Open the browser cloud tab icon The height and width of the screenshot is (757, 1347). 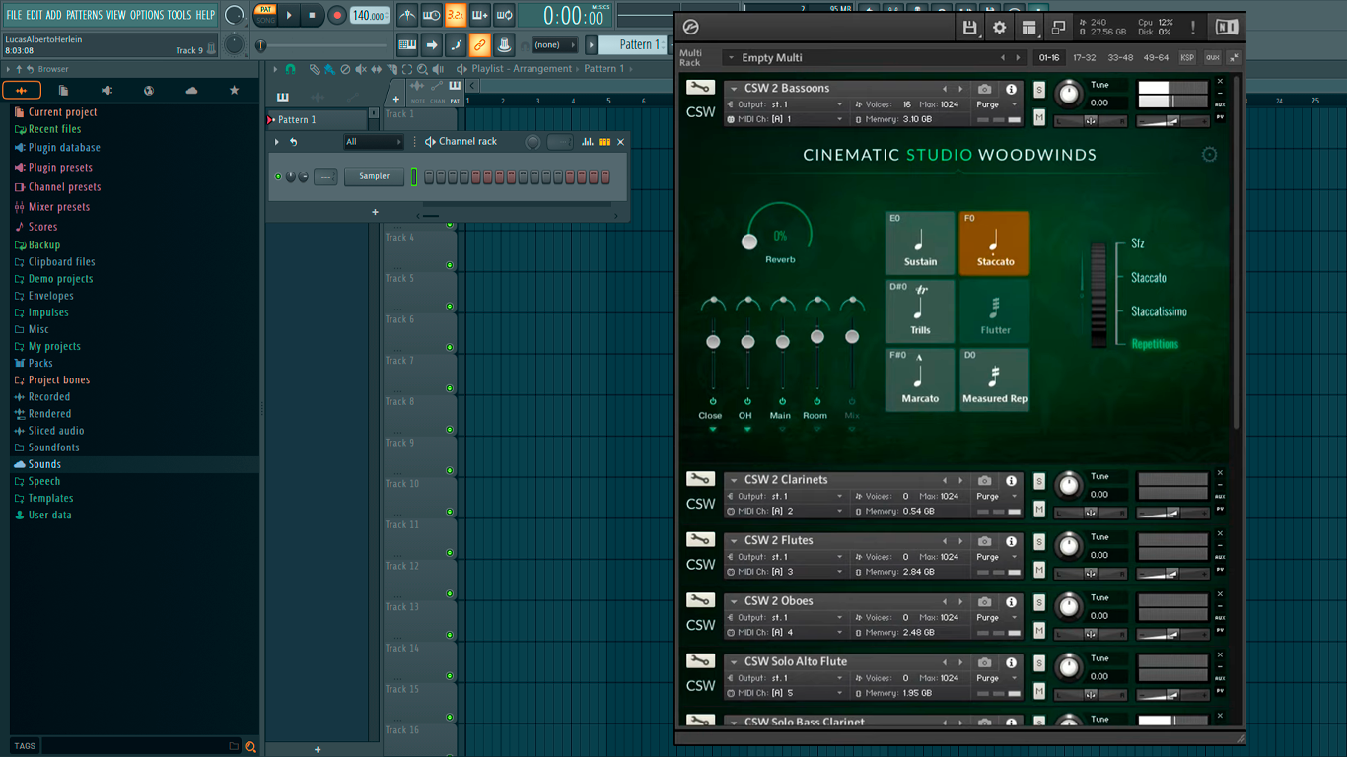pos(191,91)
